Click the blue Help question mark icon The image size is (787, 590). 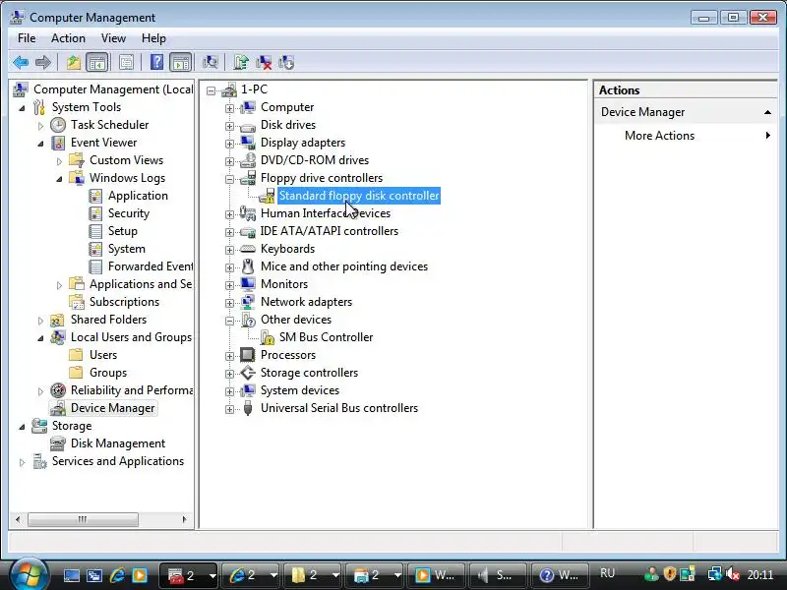(x=156, y=62)
